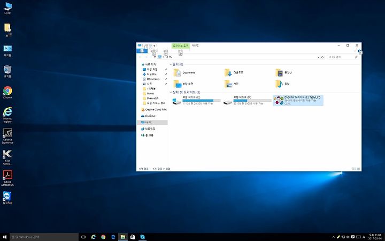Image resolution: width=385 pixels, height=241 pixels.
Task: Click the Windows Start button
Action: point(5,237)
